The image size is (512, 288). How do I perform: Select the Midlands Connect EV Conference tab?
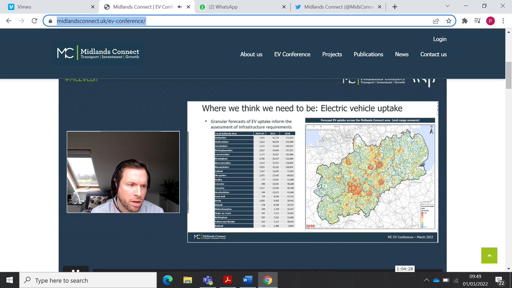tap(146, 7)
